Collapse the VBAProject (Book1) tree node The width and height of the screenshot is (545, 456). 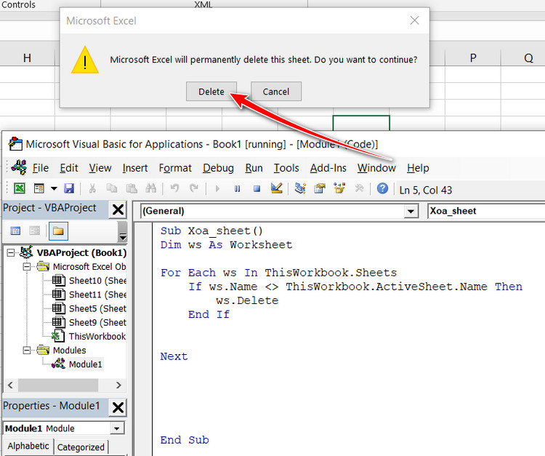point(9,253)
